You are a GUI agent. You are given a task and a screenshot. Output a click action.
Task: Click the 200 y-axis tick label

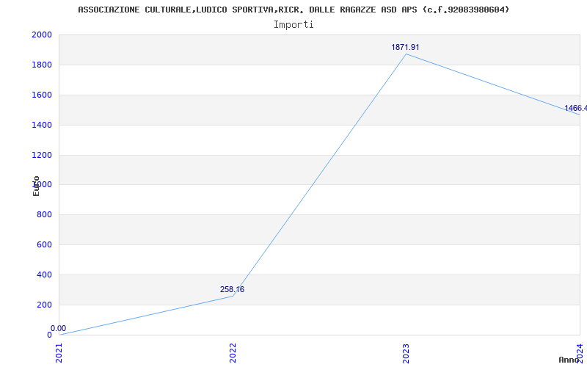pos(44,305)
